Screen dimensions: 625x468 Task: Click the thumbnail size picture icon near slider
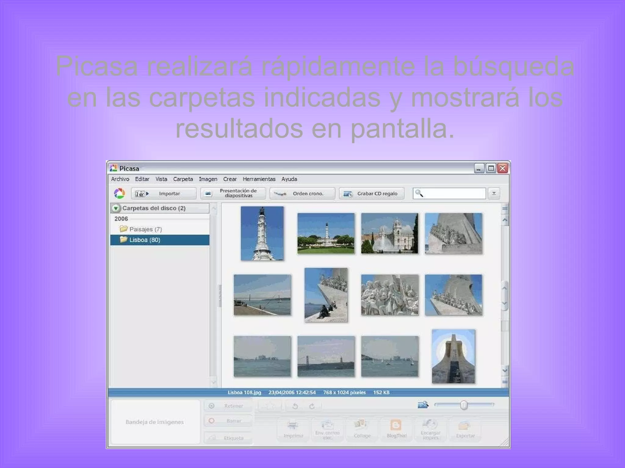(423, 405)
